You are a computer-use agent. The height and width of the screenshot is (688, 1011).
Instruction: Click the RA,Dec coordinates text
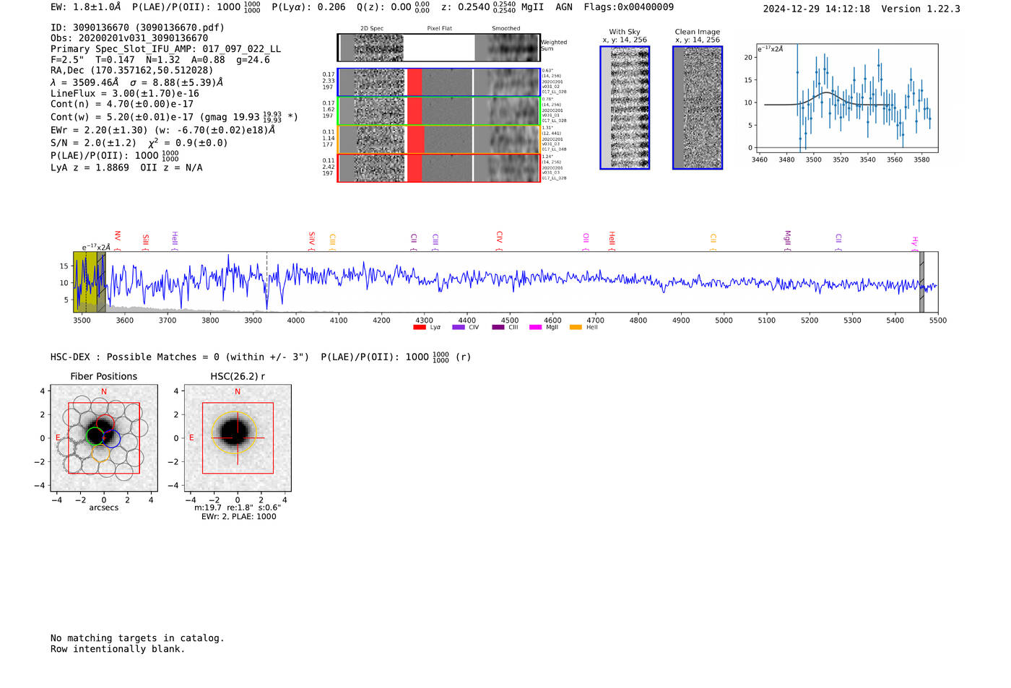coord(132,71)
